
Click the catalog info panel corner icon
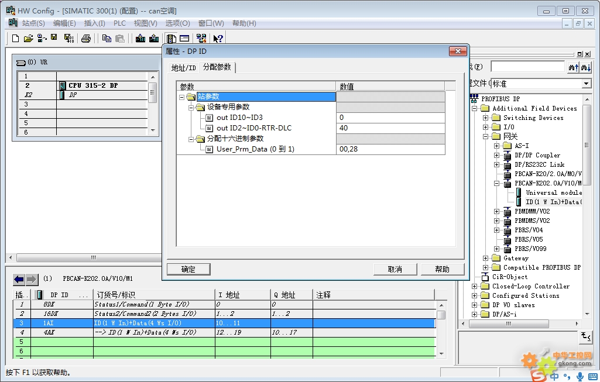click(586, 337)
